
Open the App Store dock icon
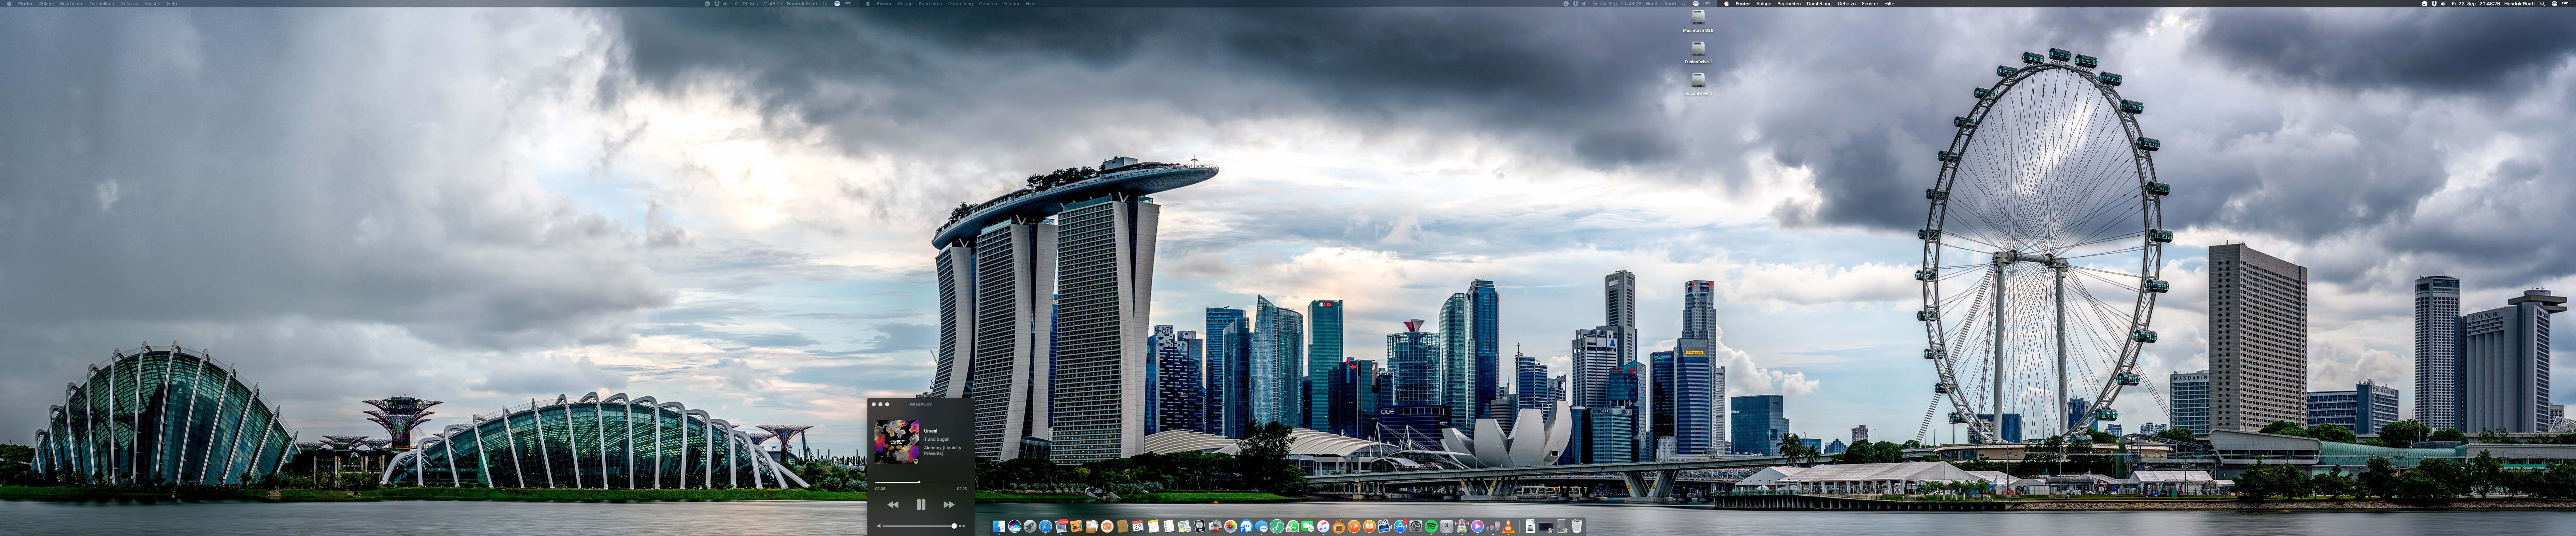click(1400, 526)
